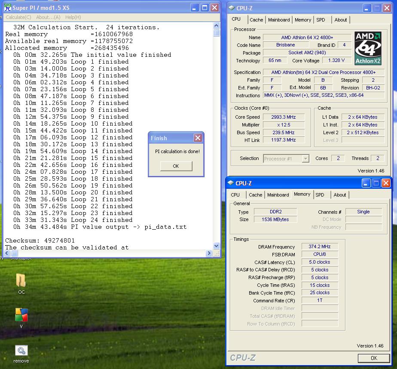Click the Core Voltage 1.328 V value
Image resolution: width=397 pixels, height=369 pixels.
click(336, 60)
